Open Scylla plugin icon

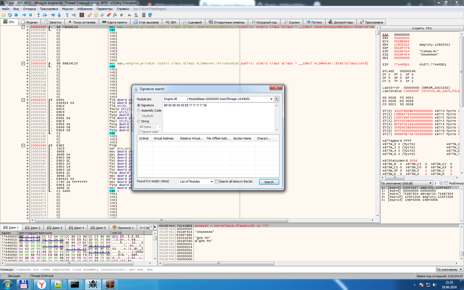(x=82, y=15)
